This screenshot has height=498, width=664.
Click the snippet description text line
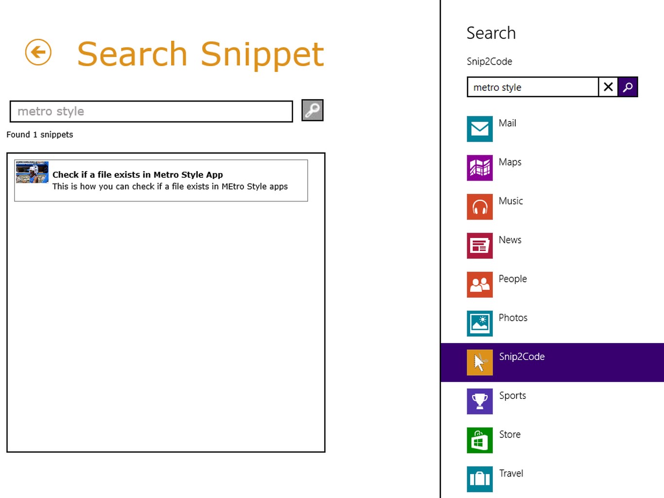click(170, 187)
